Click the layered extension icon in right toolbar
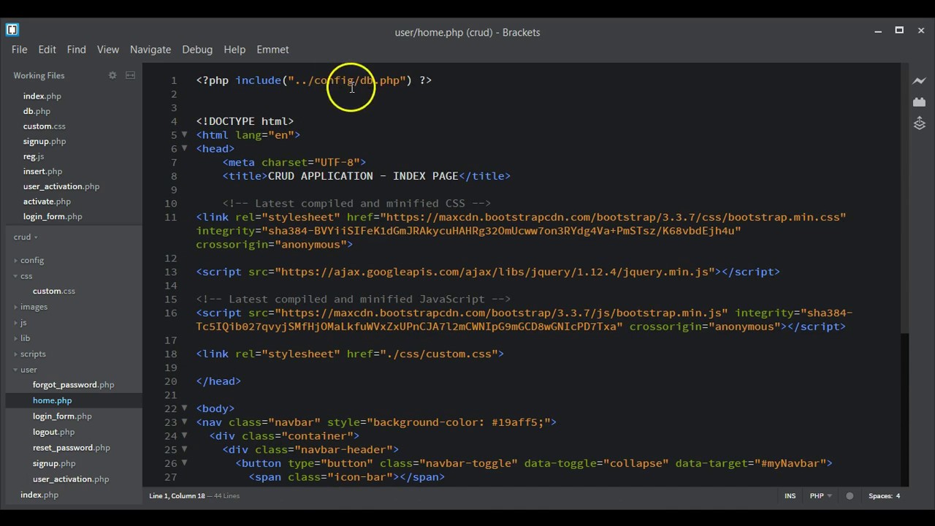The height and width of the screenshot is (526, 935). 919,123
